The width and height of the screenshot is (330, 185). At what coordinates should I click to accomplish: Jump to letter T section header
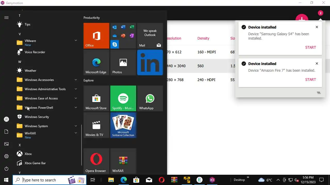[20, 16]
